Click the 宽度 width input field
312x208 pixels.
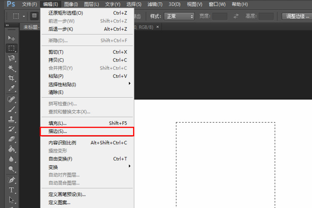[x=220, y=16]
